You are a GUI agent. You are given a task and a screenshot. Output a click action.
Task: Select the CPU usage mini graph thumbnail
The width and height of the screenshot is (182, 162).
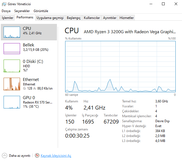click(12, 32)
